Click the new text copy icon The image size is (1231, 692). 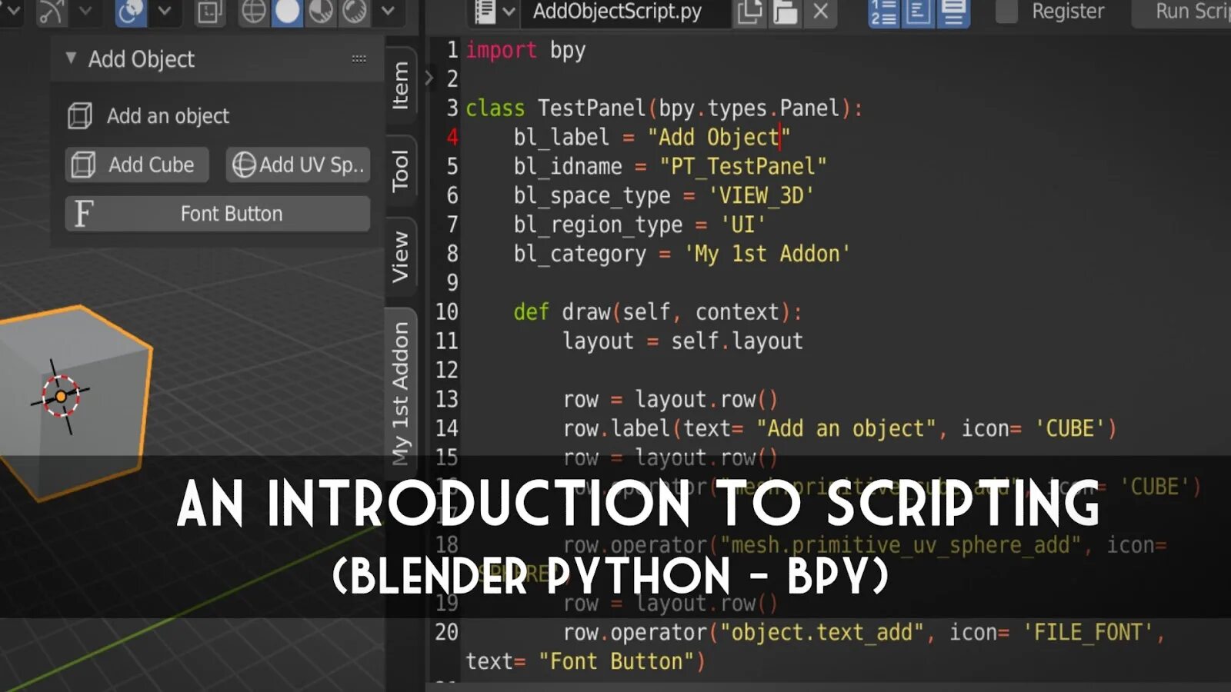(749, 12)
